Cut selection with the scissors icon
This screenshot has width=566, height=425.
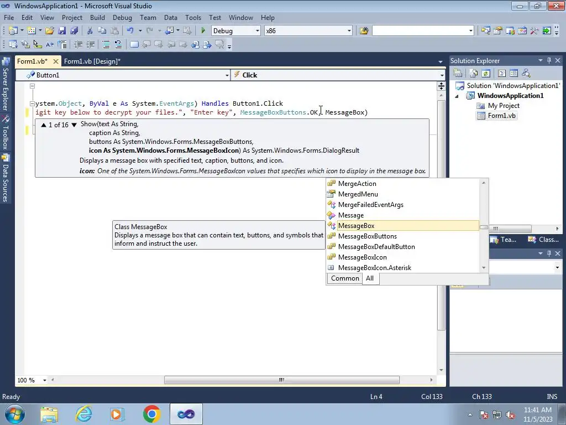[90, 31]
